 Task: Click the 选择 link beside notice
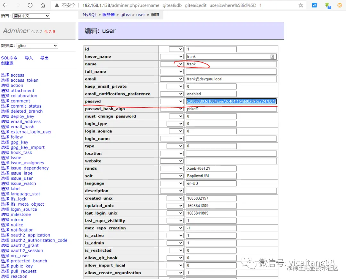click(5, 225)
